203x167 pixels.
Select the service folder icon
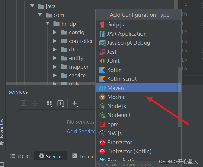(x=64, y=75)
